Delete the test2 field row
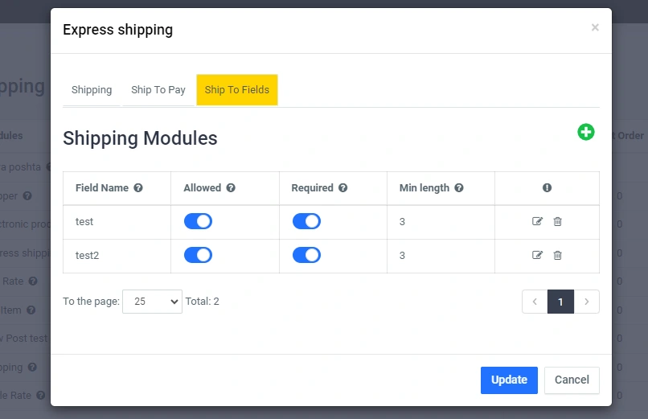Image resolution: width=648 pixels, height=419 pixels. (557, 255)
